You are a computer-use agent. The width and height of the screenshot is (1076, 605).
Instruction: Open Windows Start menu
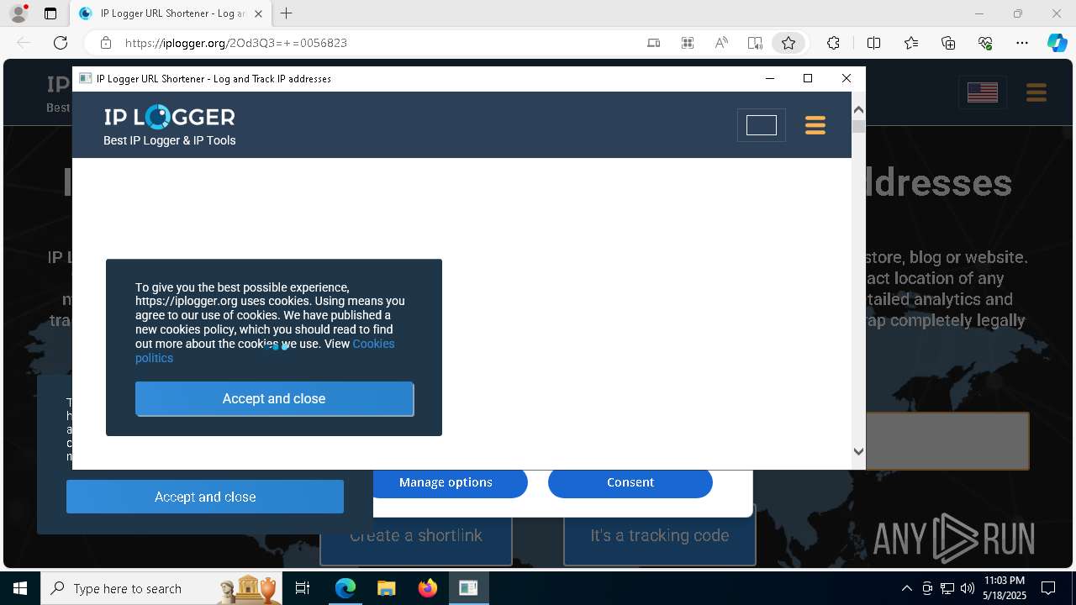point(20,588)
